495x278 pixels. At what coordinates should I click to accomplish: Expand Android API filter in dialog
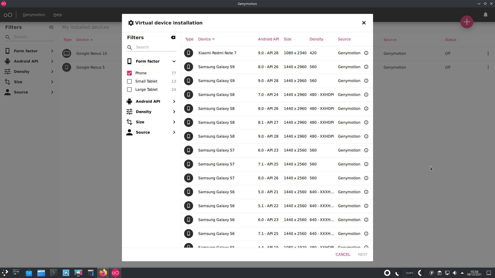click(x=174, y=101)
